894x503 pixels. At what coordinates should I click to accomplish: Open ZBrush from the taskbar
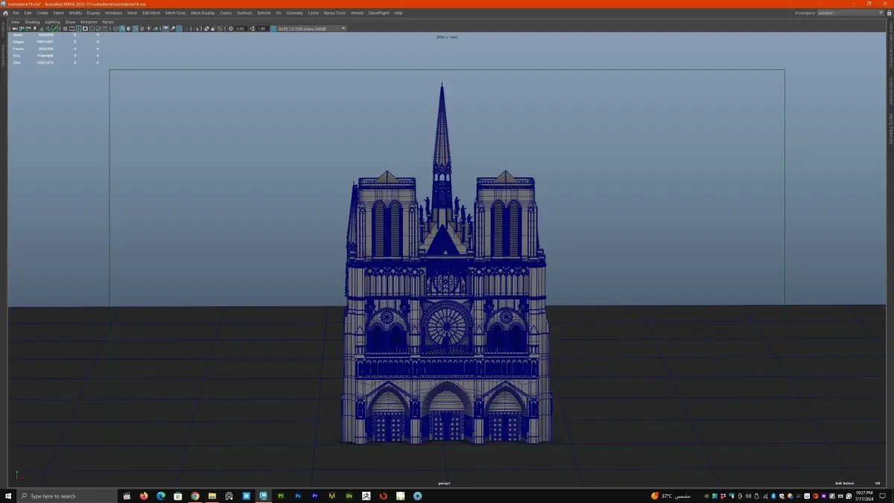click(367, 496)
